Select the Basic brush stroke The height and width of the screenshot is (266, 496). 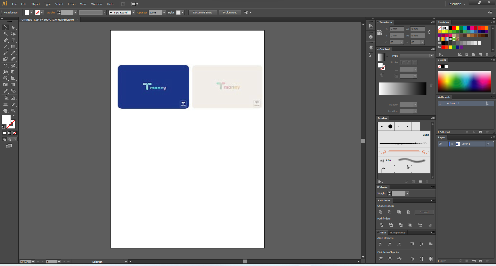[404, 135]
